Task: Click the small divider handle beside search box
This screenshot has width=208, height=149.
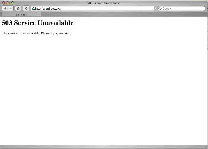Action: pos(156,8)
